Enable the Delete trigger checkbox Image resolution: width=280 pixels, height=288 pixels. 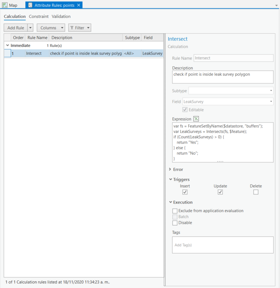(256, 192)
